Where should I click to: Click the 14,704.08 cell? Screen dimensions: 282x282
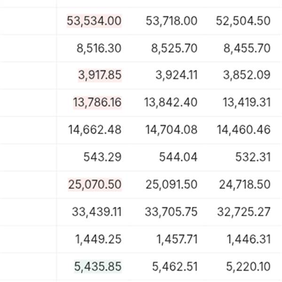(172, 130)
